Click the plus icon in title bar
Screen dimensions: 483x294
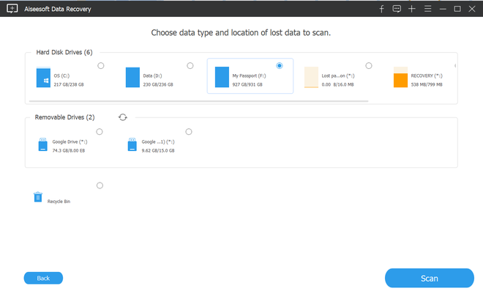tap(412, 9)
